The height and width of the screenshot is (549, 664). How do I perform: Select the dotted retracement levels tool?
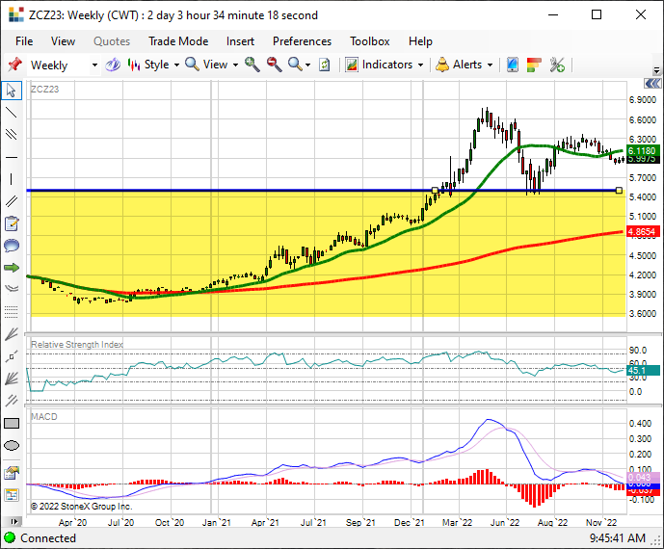point(12,311)
